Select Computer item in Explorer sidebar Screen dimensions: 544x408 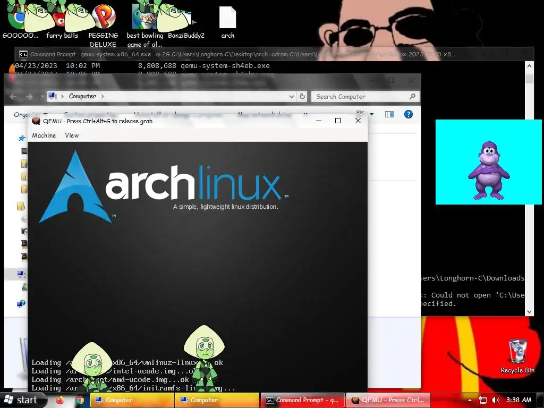(21, 274)
